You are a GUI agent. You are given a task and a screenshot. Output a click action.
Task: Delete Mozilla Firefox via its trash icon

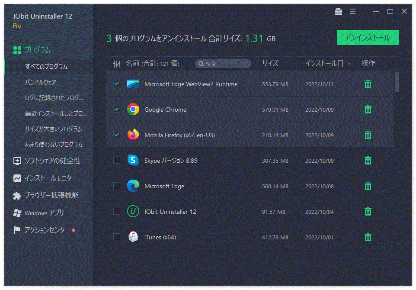click(368, 135)
